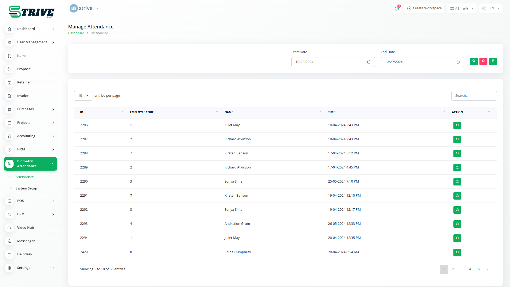
Task: Click the red reset trash button
Action: tap(483, 61)
